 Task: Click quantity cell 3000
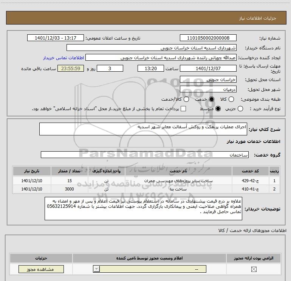(69, 189)
